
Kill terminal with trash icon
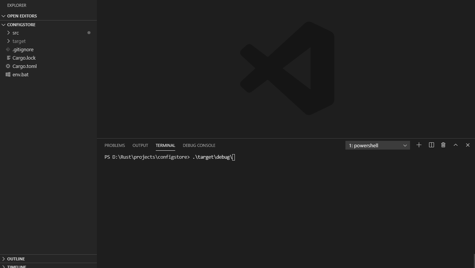(x=443, y=145)
